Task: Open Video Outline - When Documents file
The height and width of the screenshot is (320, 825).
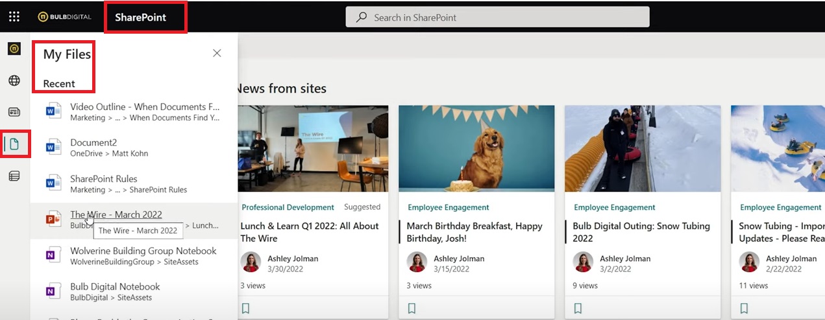Action: tap(145, 107)
